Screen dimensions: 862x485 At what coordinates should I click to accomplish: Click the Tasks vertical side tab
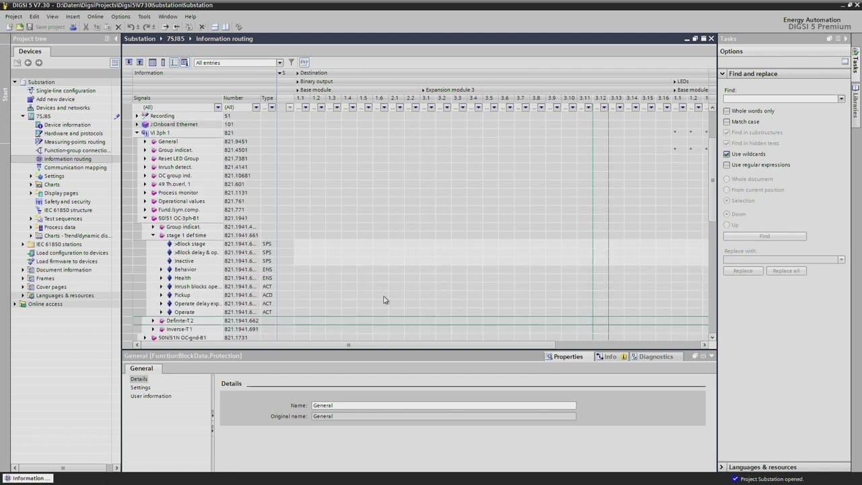(856, 65)
